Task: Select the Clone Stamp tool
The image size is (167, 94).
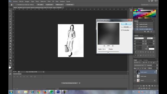Action: 10,33
